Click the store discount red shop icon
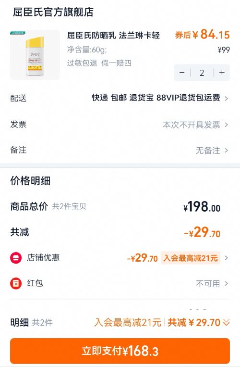The width and height of the screenshot is (240, 367). coord(16,258)
